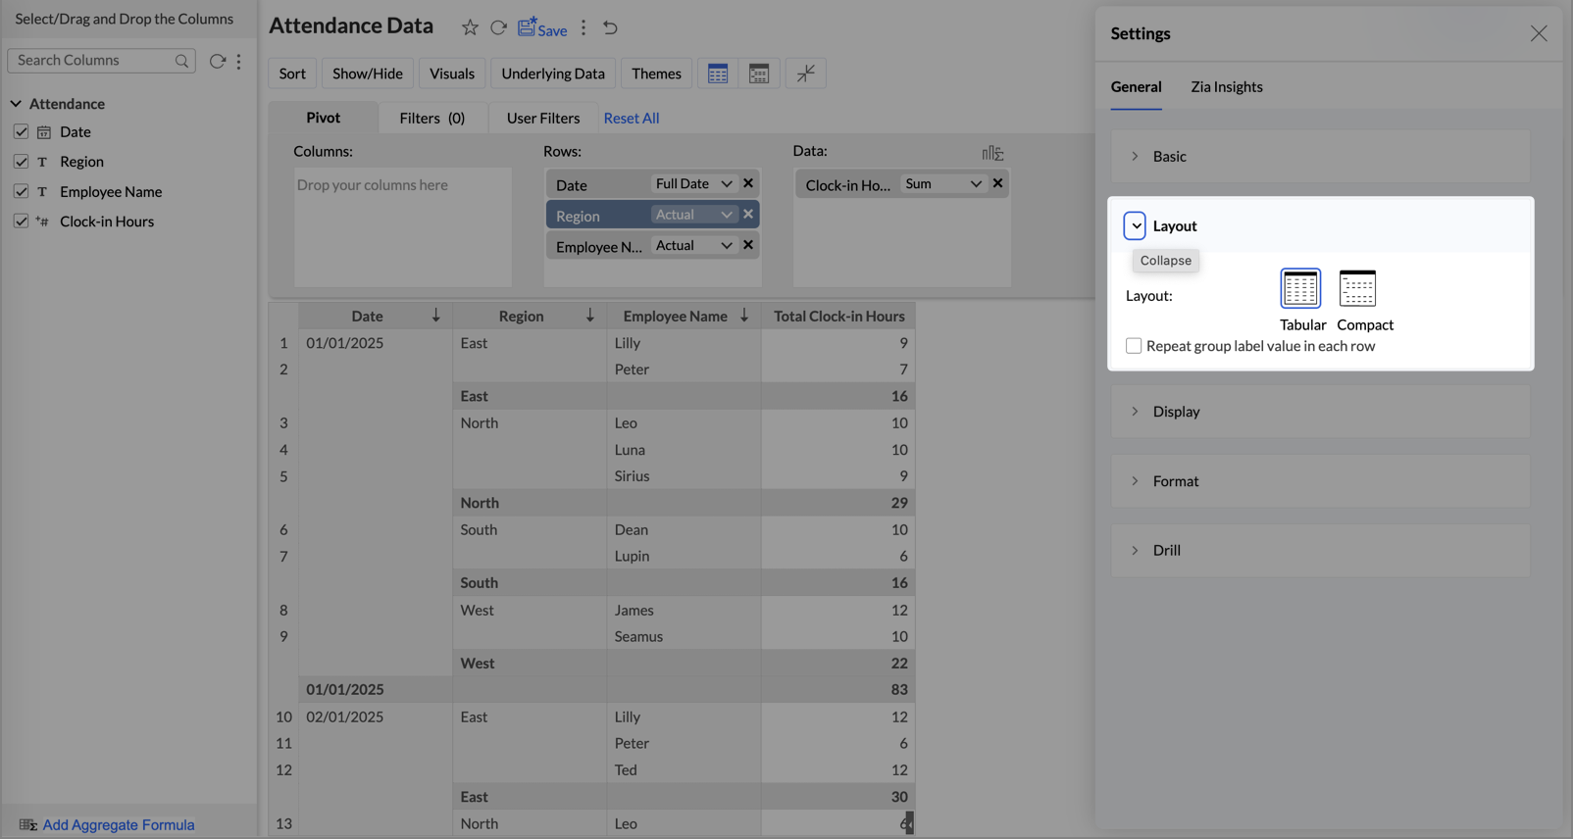Select the Compact layout icon
The image size is (1573, 839).
click(x=1357, y=288)
